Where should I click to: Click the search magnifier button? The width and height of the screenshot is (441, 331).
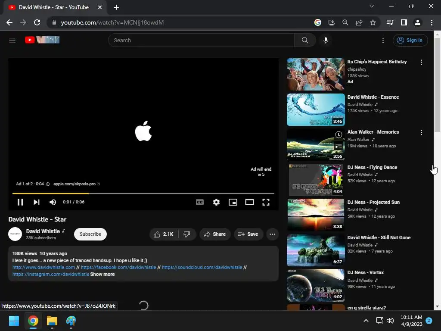tap(305, 40)
